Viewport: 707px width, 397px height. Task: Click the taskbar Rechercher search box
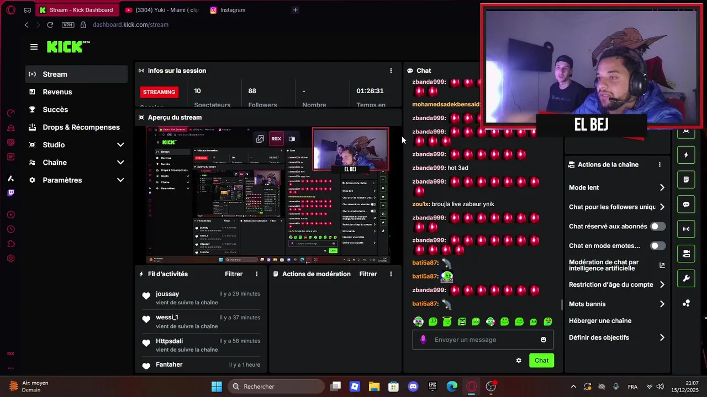(276, 387)
